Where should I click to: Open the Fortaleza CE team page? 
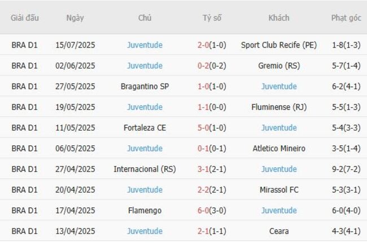tap(145, 128)
